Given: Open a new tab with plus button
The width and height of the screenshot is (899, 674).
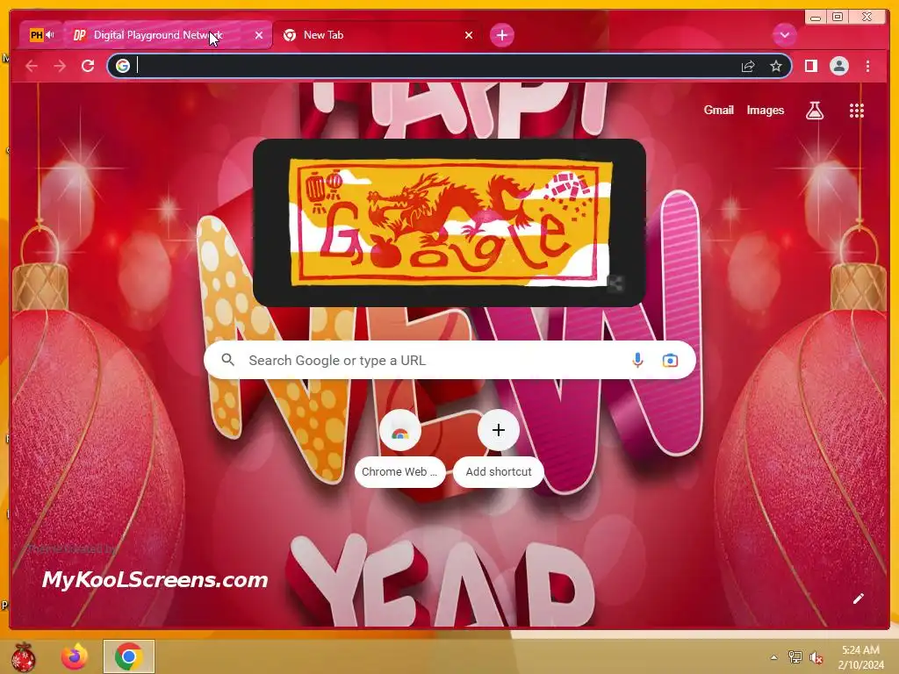Looking at the screenshot, I should pyautogui.click(x=501, y=35).
